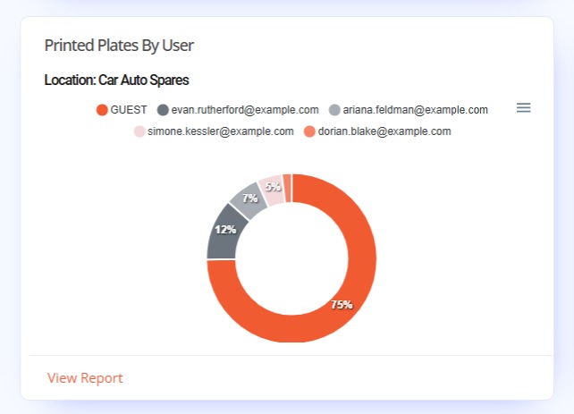574x414 pixels.
Task: Click the light gray ariana.feldman legend marker
Action: click(334, 110)
